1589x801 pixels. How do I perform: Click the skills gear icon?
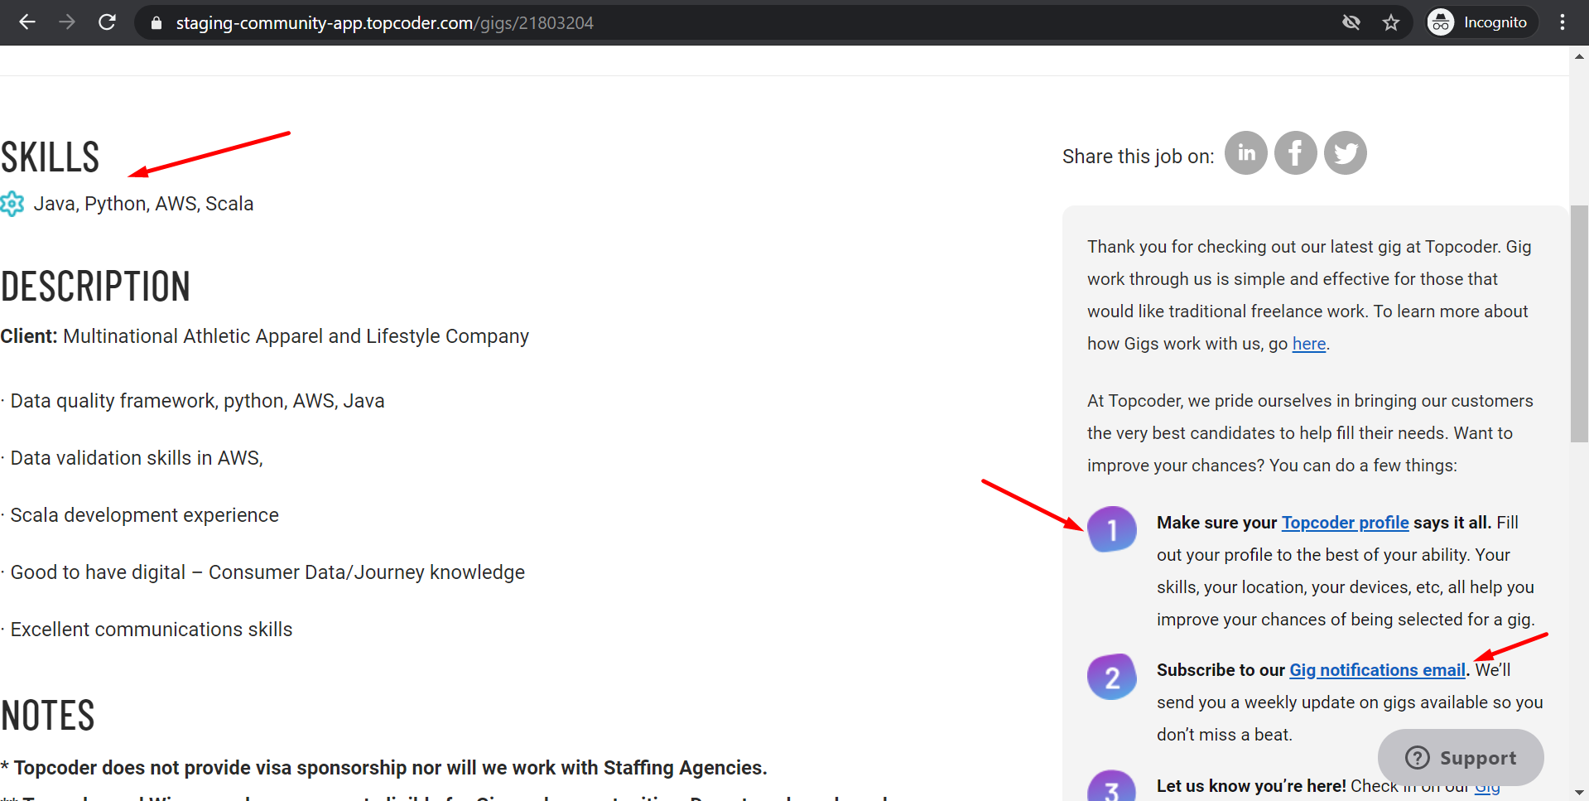12,204
